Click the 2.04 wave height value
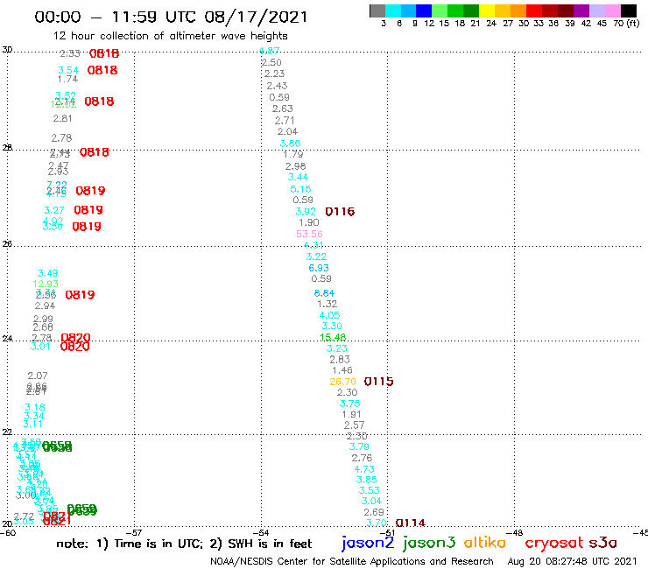Image resolution: width=648 pixels, height=569 pixels. (x=287, y=132)
